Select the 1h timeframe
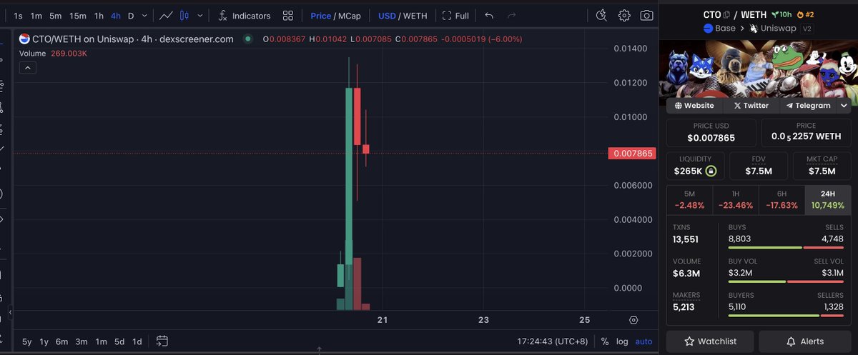This screenshot has width=858, height=355. point(99,16)
